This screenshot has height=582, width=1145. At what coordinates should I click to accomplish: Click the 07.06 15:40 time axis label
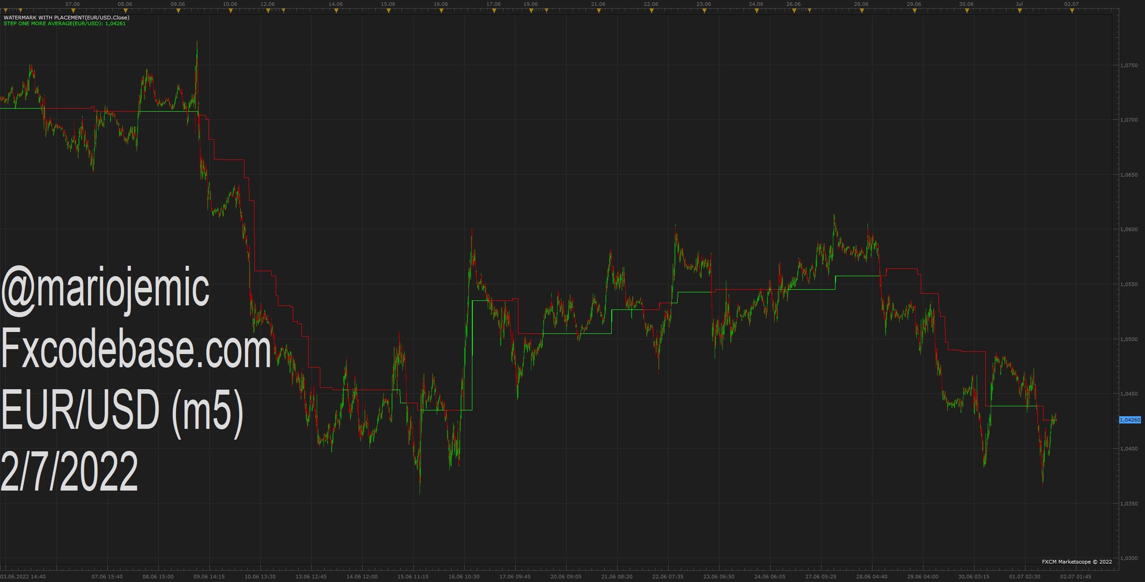click(x=107, y=577)
